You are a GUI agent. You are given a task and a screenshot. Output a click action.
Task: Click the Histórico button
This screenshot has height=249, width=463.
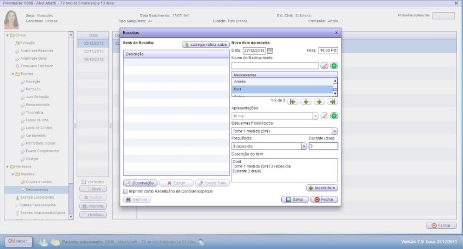[x=93, y=215]
